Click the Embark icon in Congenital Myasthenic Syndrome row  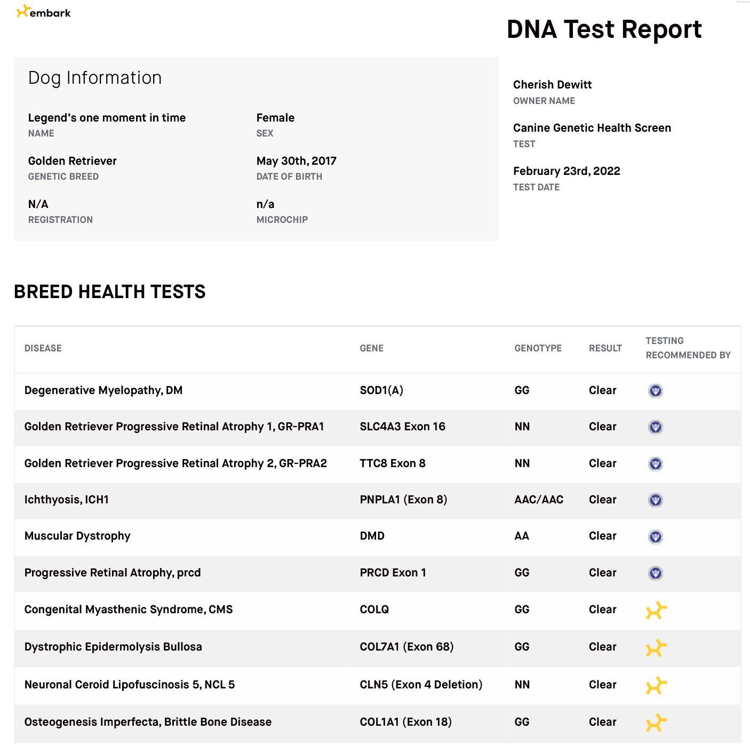[656, 610]
